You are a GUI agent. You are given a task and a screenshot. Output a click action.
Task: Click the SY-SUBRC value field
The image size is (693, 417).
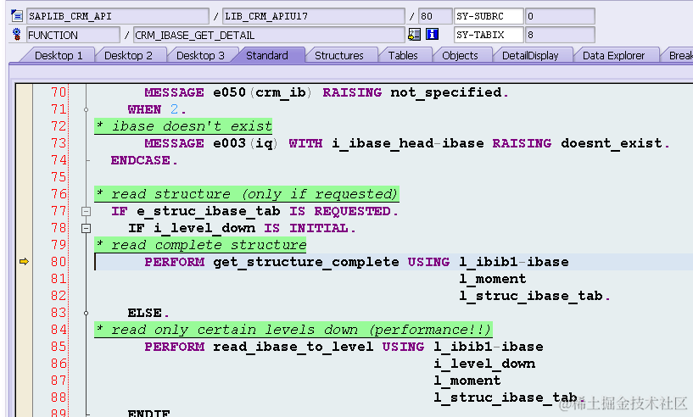pos(560,16)
